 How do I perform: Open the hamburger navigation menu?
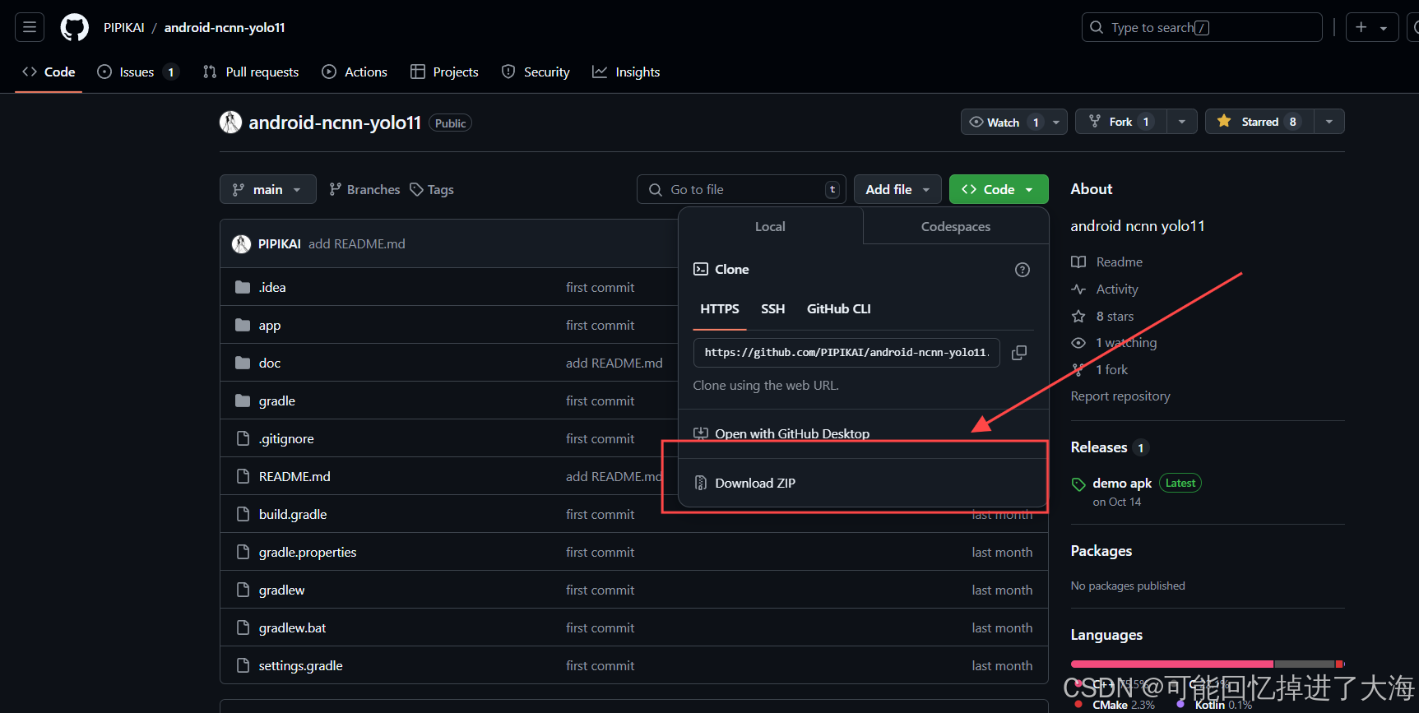[x=30, y=27]
